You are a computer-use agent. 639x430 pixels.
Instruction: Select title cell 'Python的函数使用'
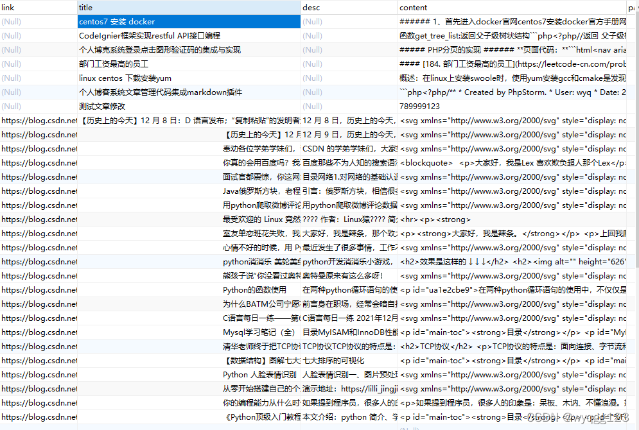pos(189,290)
